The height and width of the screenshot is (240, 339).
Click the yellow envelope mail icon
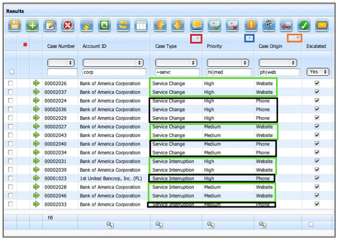pos(322,25)
